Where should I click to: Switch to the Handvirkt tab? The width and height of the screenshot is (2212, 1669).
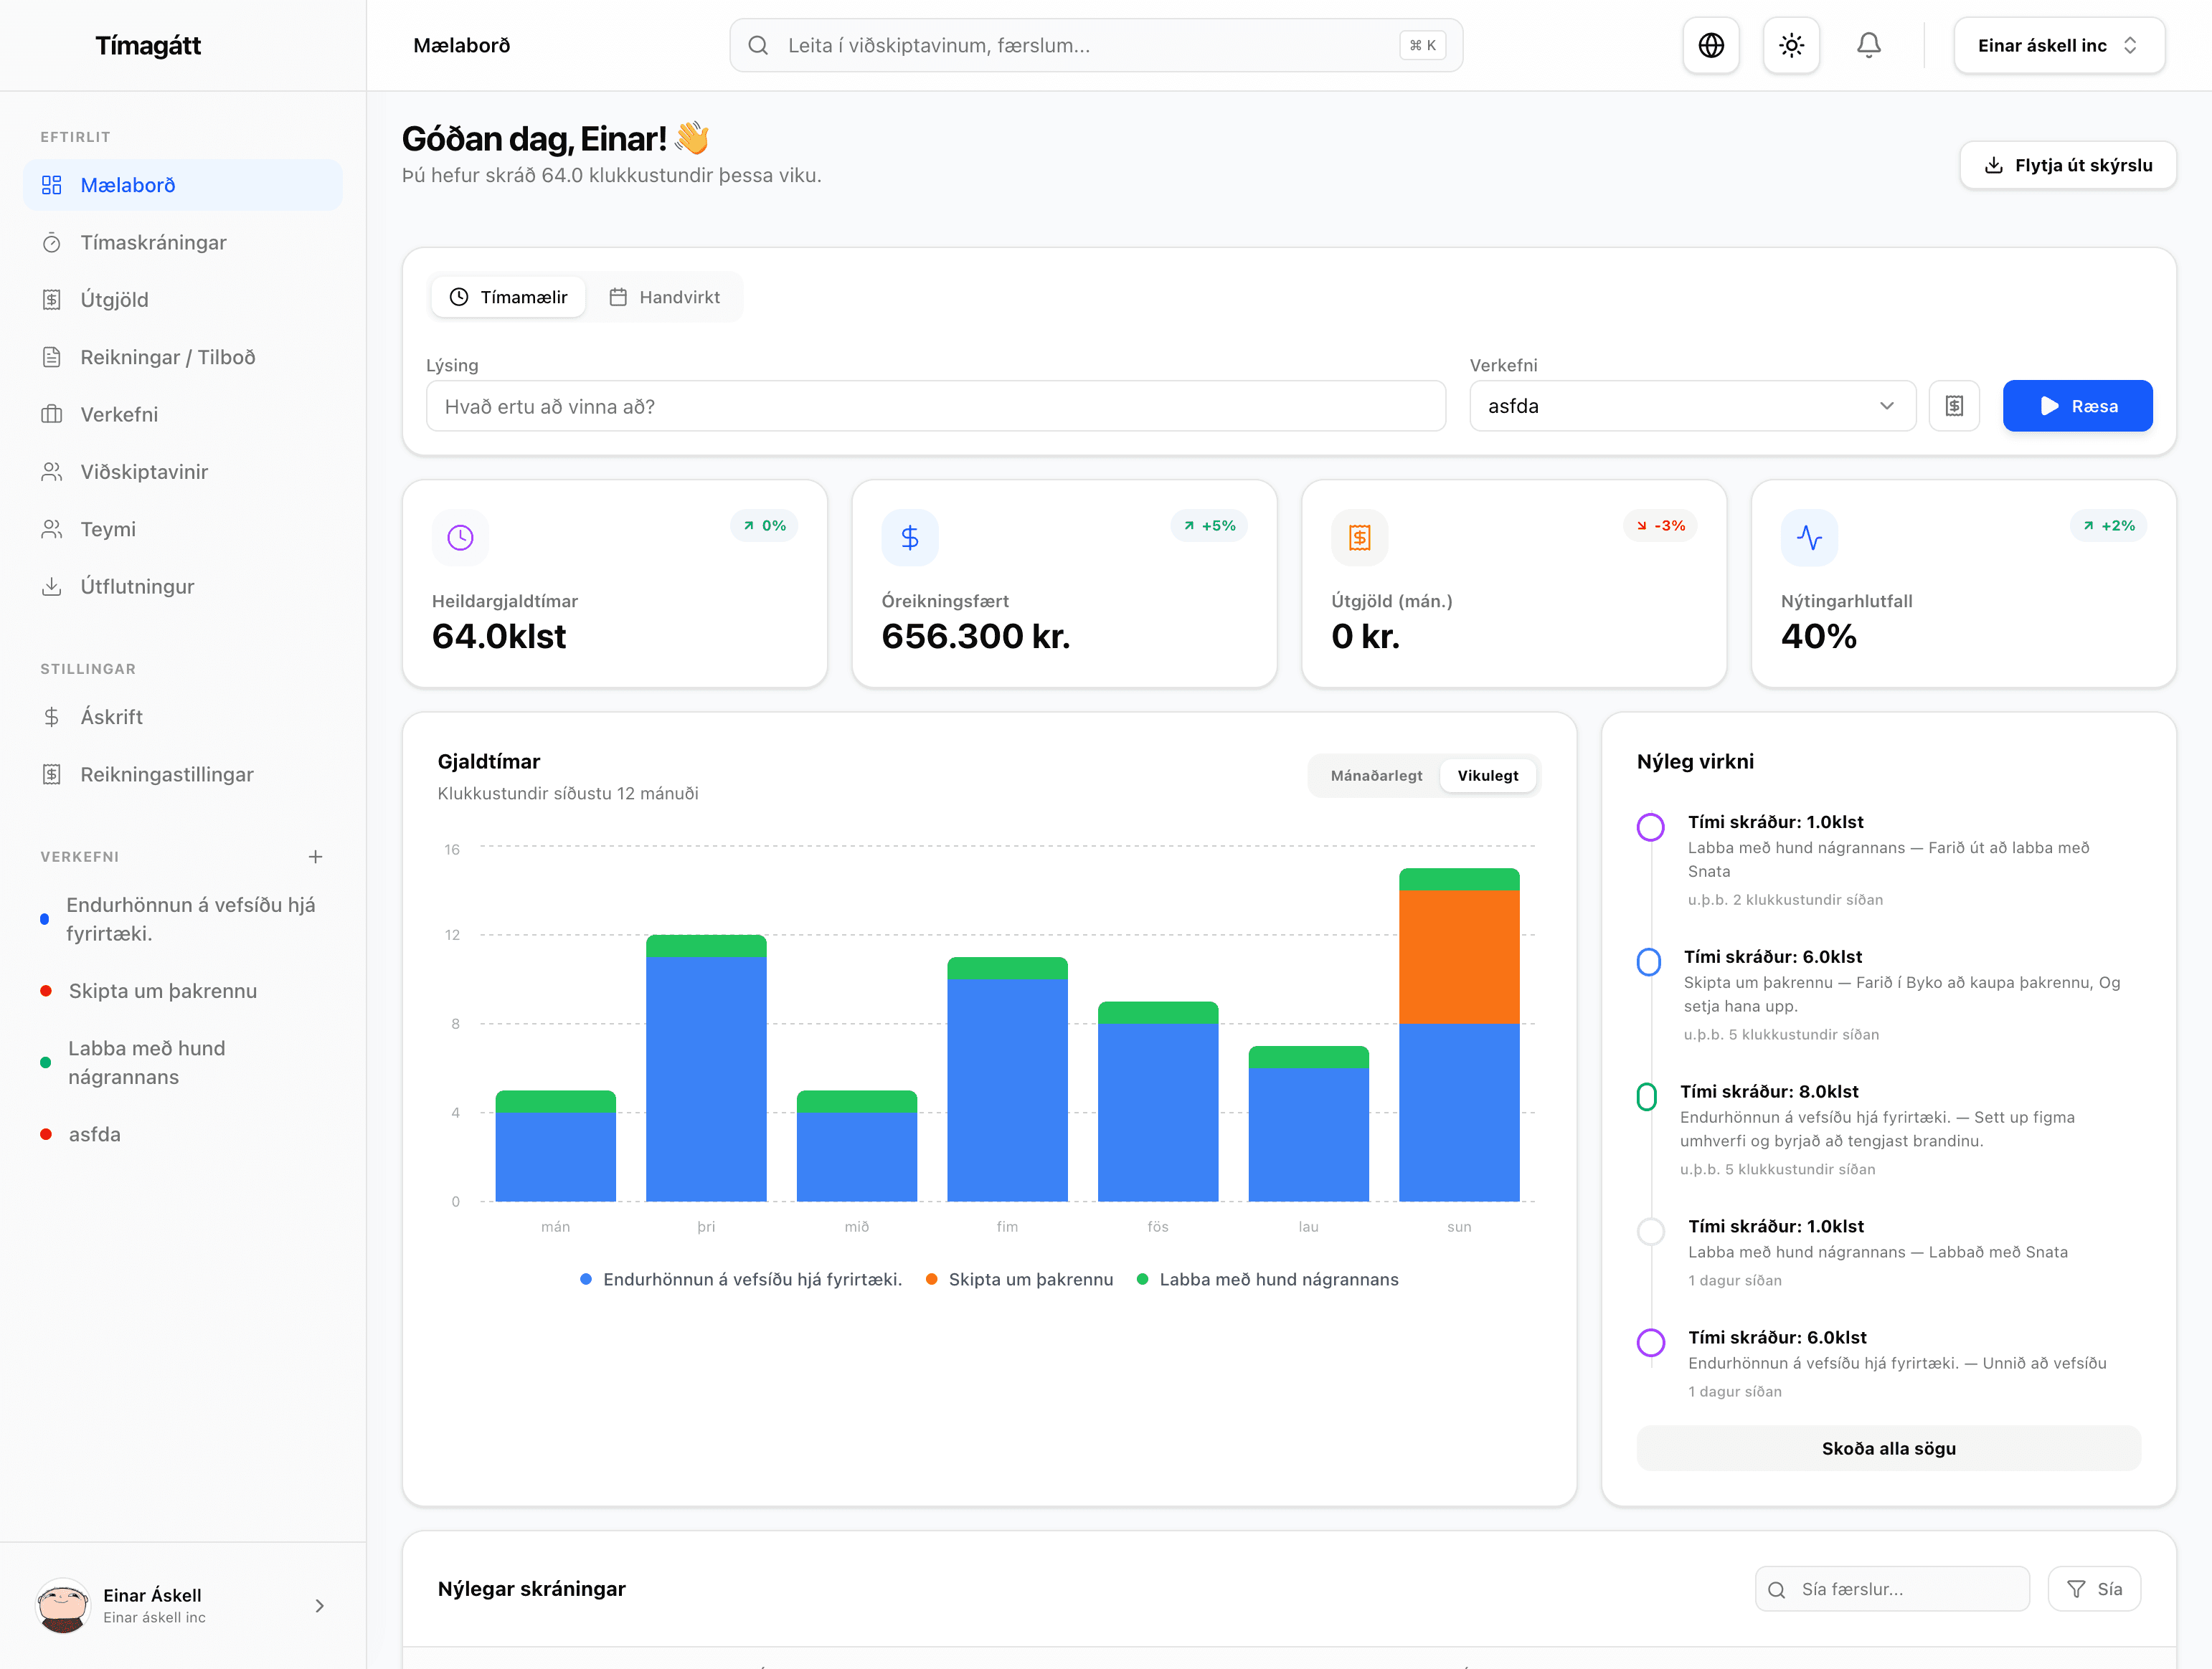(x=665, y=297)
